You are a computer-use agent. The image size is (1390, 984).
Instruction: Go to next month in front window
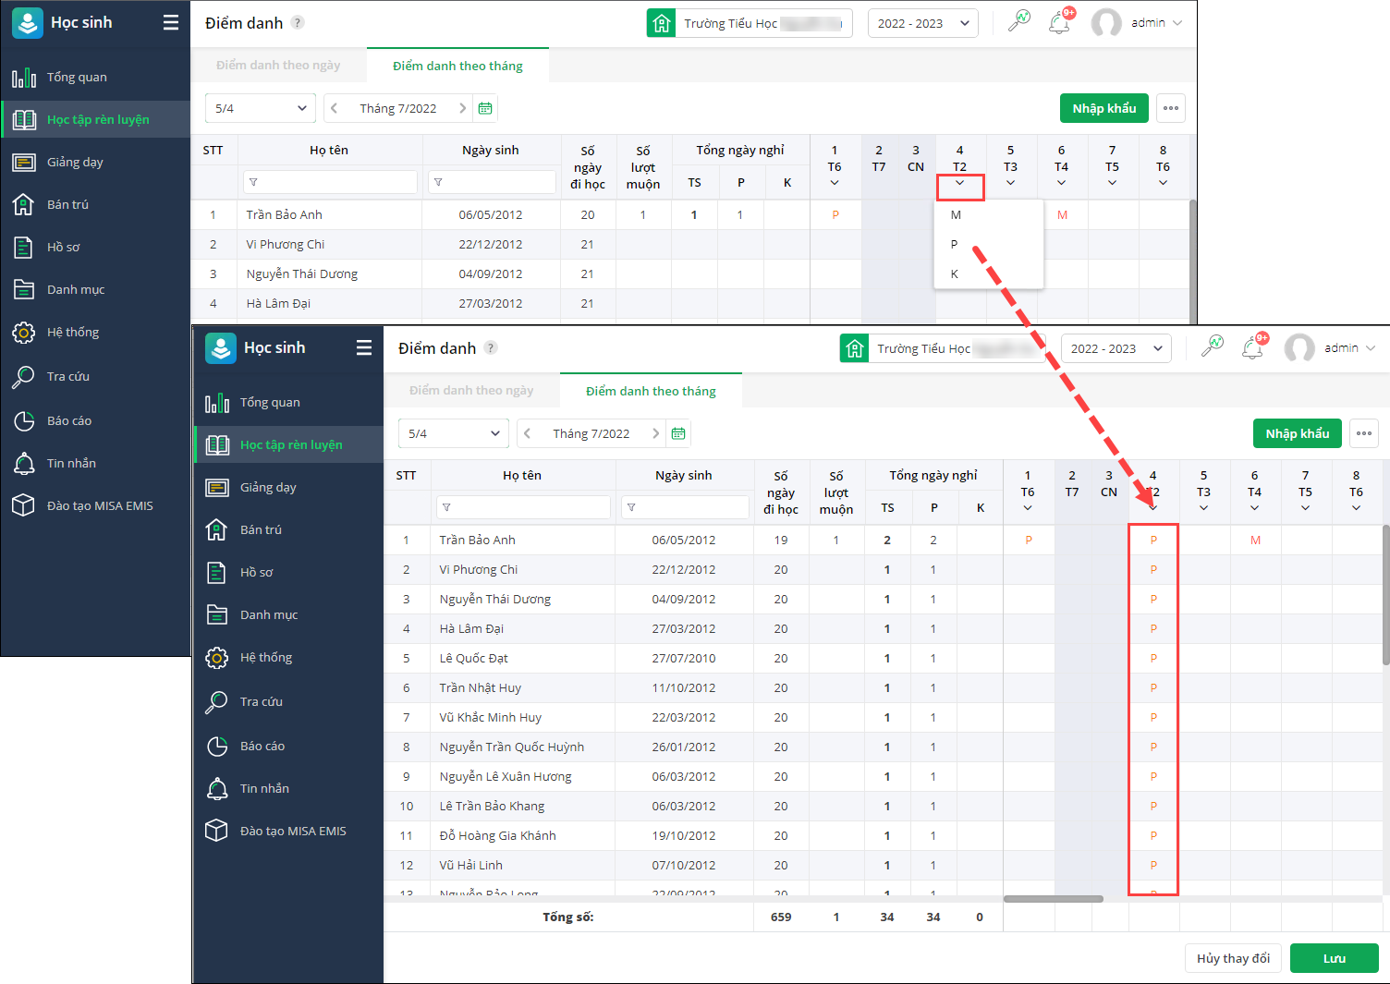click(x=655, y=433)
